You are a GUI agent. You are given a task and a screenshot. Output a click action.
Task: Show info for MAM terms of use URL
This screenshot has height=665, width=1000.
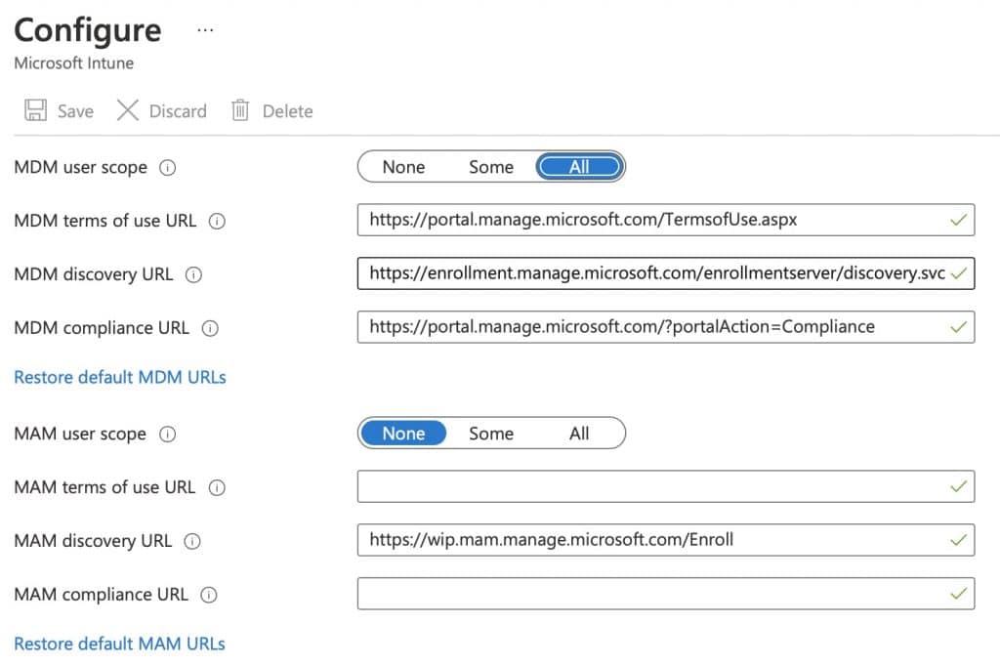pos(217,487)
